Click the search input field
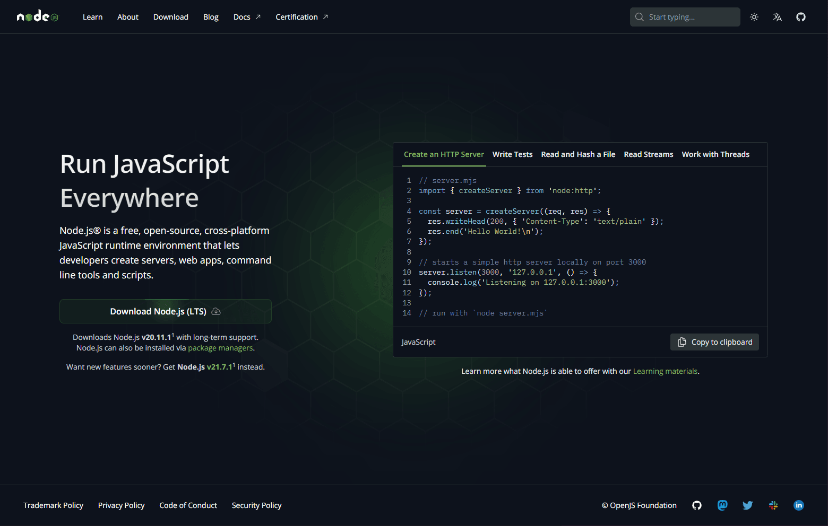Screen dimensions: 828x526 (685, 16)
